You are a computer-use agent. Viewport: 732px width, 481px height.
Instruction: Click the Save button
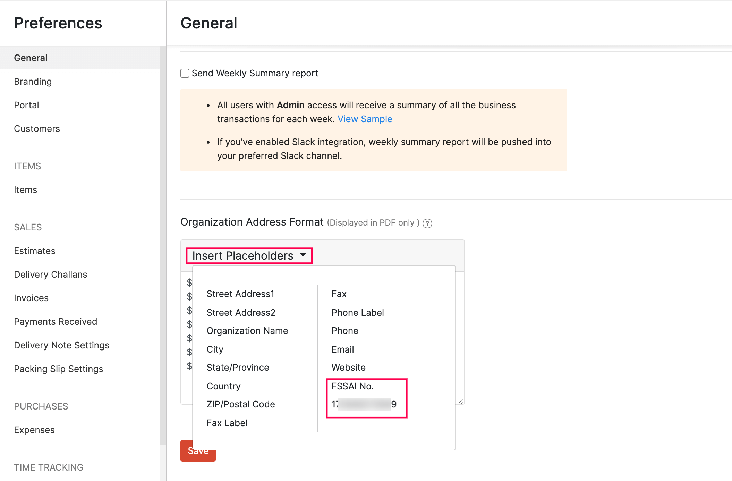(x=197, y=450)
